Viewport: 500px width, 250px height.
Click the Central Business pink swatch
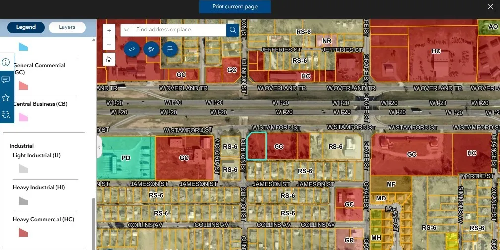pyautogui.click(x=23, y=117)
